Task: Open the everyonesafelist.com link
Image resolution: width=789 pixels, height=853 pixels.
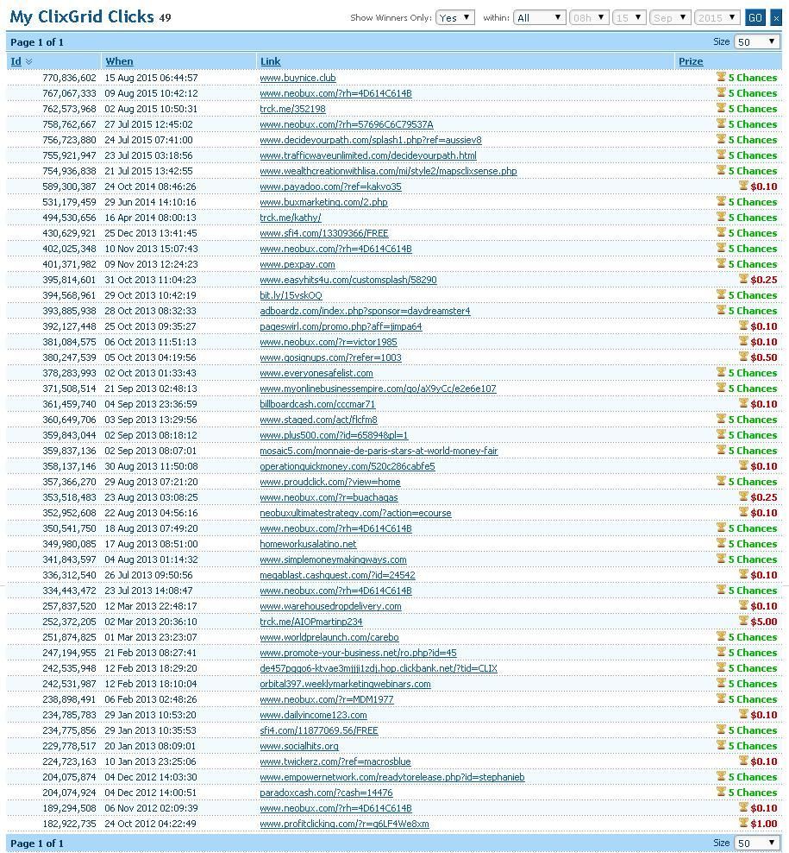Action: pos(316,373)
